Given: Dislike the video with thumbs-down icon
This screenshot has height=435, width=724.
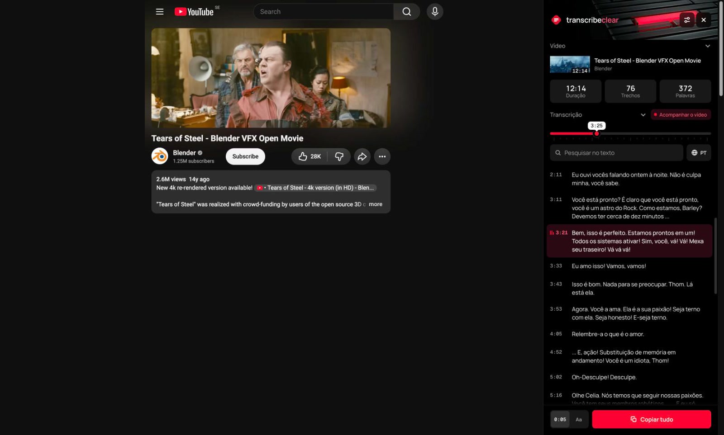Looking at the screenshot, I should [339, 156].
